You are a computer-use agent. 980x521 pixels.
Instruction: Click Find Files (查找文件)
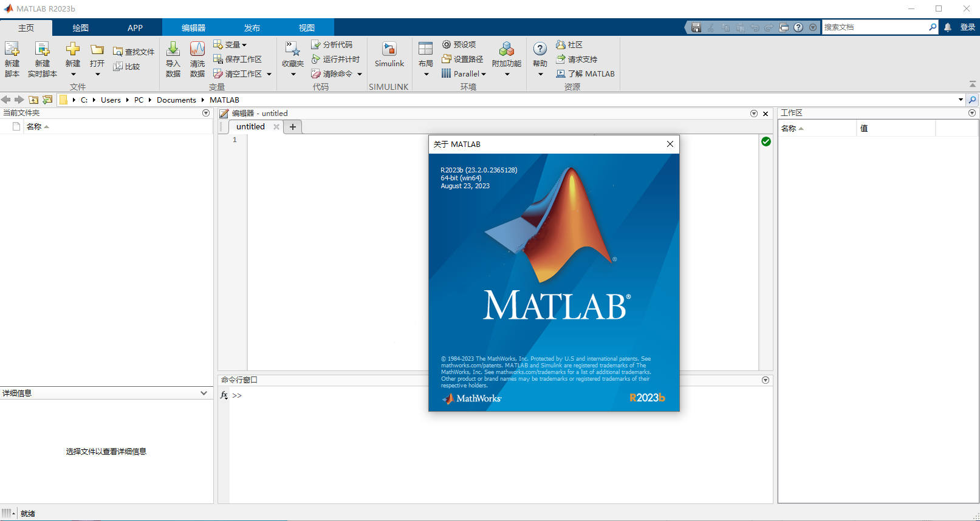(x=134, y=52)
